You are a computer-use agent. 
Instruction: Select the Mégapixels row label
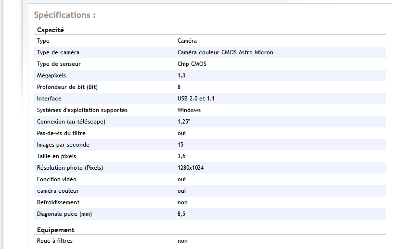(51, 75)
